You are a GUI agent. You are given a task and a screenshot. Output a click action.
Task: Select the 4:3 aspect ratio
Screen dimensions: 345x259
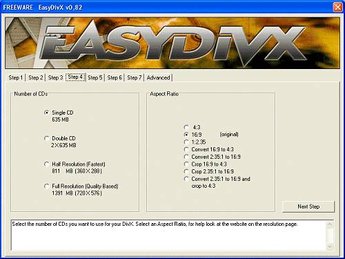pos(186,127)
